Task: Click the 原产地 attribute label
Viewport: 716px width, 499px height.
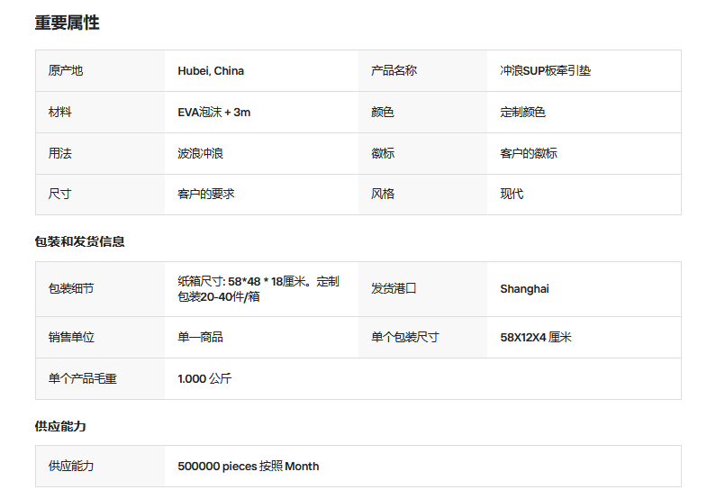Action: click(x=66, y=71)
